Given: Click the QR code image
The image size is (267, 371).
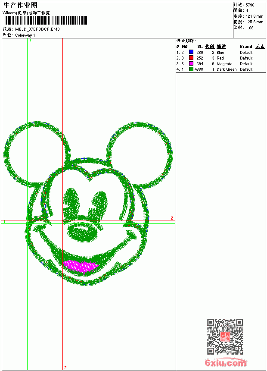Looking at the screenshot, I should click(225, 336).
